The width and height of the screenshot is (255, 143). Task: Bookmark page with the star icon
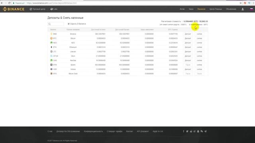tap(241, 3)
